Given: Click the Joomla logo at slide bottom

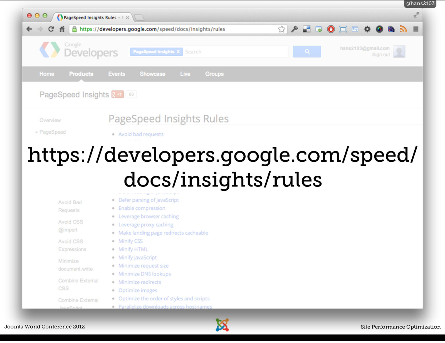Looking at the screenshot, I should 222,325.
